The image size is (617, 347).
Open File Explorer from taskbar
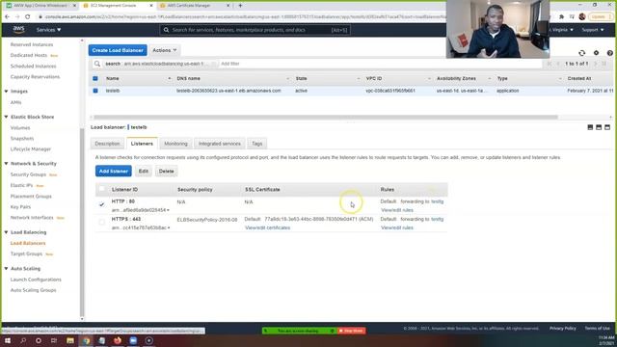pyautogui.click(x=70, y=340)
